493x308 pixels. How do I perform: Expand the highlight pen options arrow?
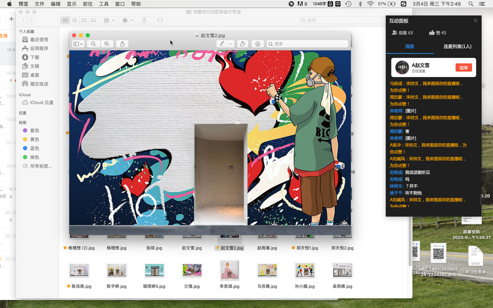click(x=231, y=44)
